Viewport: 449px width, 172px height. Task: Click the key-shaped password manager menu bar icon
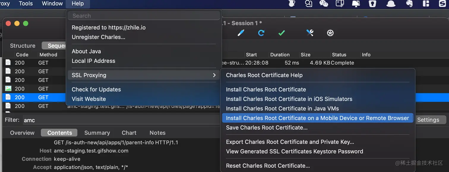click(372, 4)
